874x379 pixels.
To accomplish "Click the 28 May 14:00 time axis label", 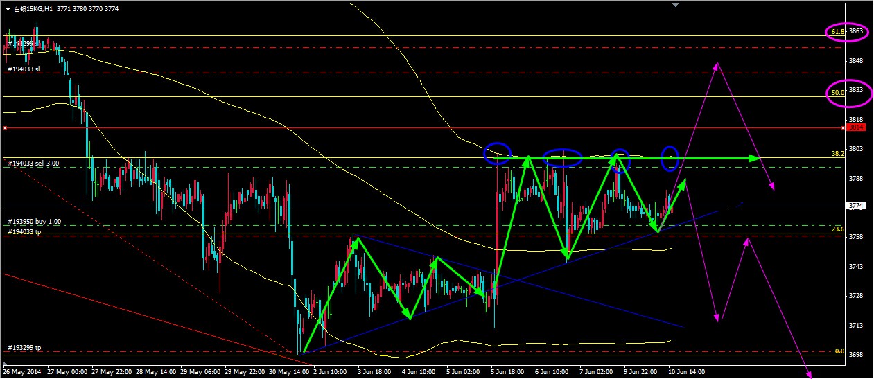I will pyautogui.click(x=156, y=371).
